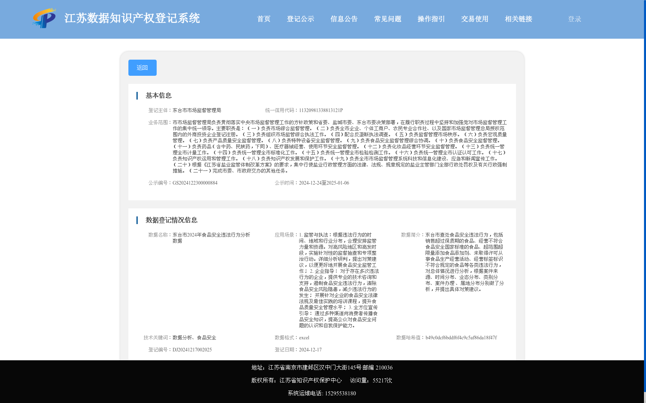Select data name 东台市2024年食品安全违法行为分析数据
The width and height of the screenshot is (646, 403).
point(211,238)
